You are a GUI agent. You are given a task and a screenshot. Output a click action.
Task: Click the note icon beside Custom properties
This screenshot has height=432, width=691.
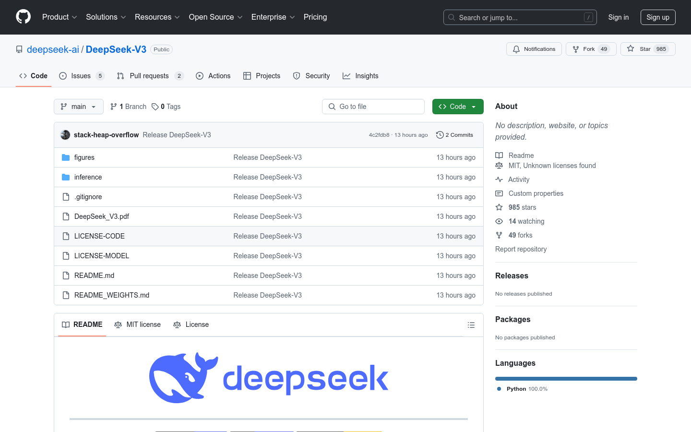[x=499, y=193]
